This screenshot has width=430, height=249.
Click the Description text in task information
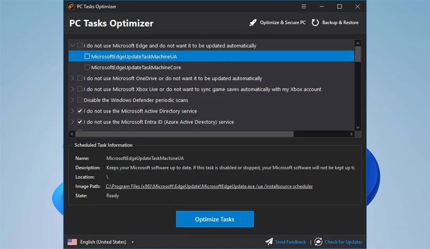230,168
